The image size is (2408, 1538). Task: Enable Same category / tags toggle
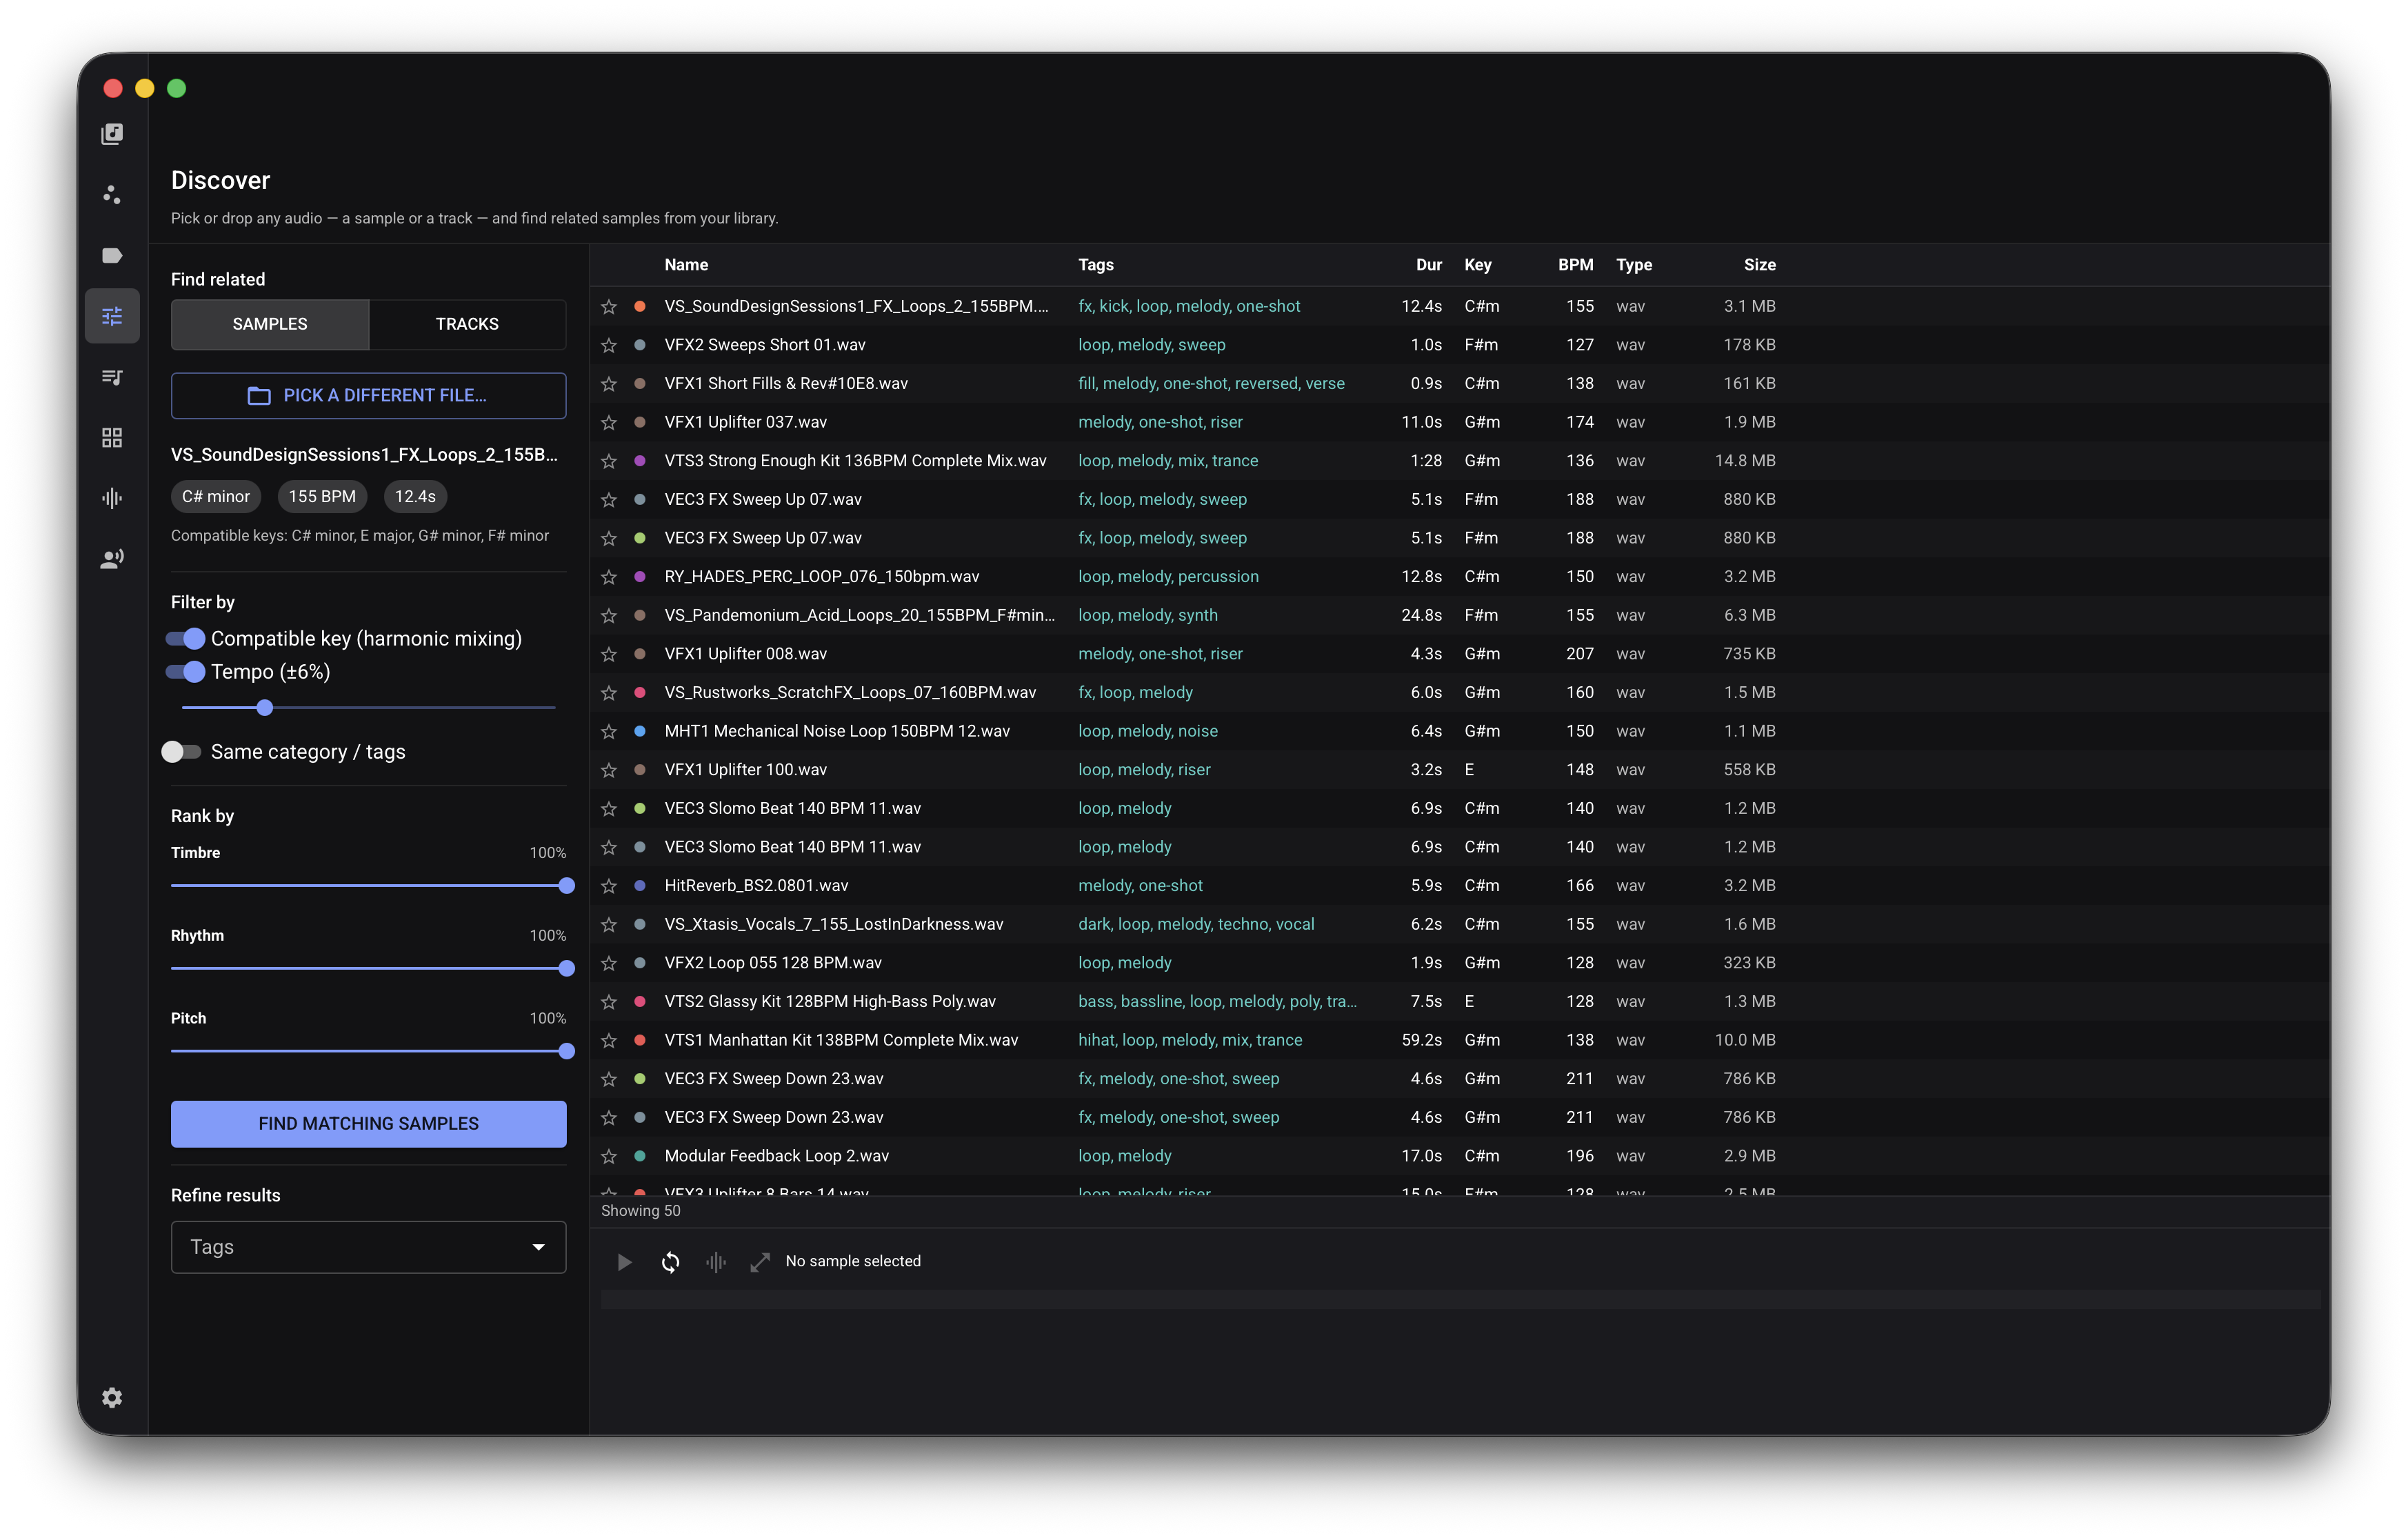tap(182, 751)
